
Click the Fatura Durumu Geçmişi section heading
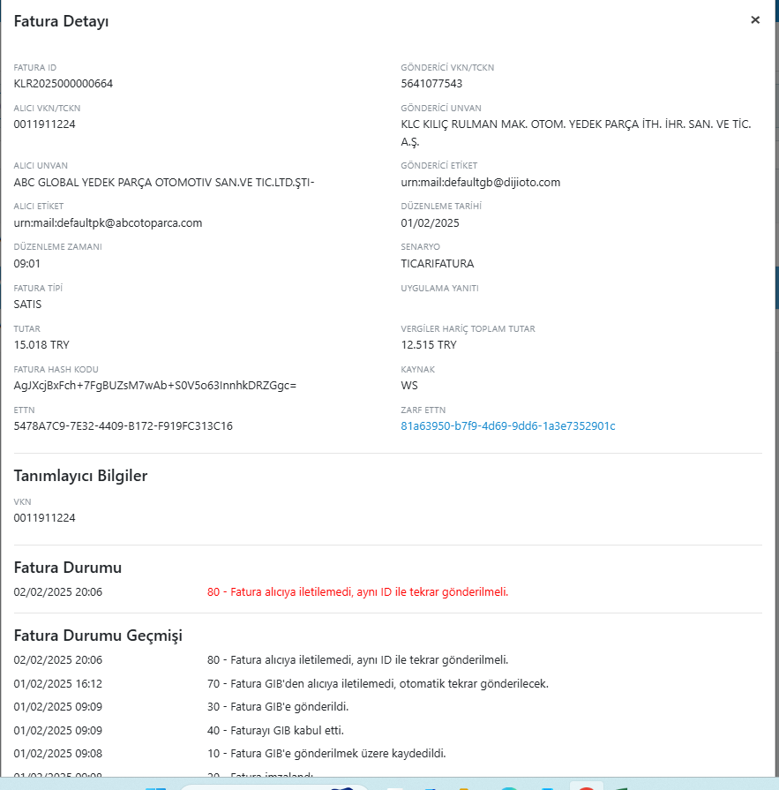[x=98, y=636]
